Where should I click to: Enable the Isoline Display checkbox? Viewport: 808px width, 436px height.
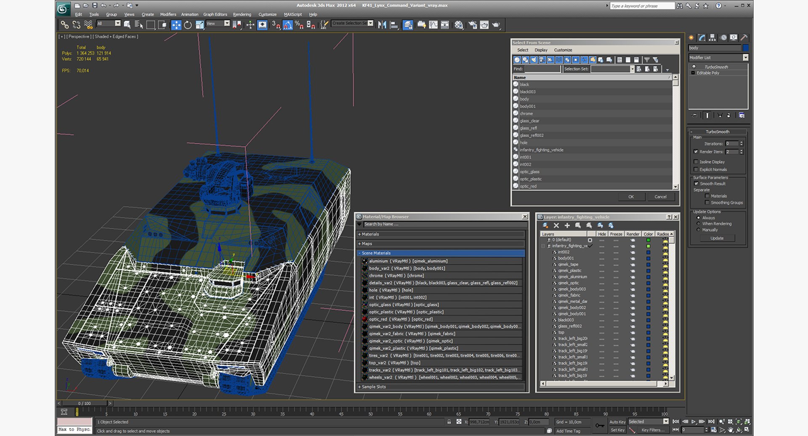click(x=696, y=162)
